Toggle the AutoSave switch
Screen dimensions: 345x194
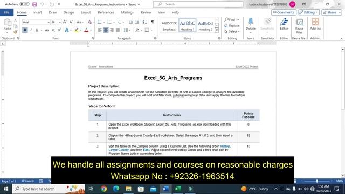[x=24, y=4]
